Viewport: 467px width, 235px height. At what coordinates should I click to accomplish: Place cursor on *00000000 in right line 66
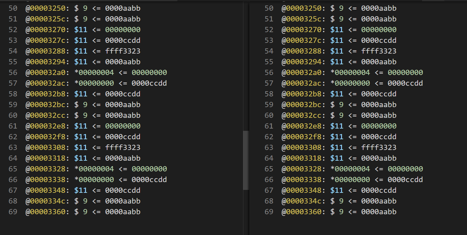[350, 180]
